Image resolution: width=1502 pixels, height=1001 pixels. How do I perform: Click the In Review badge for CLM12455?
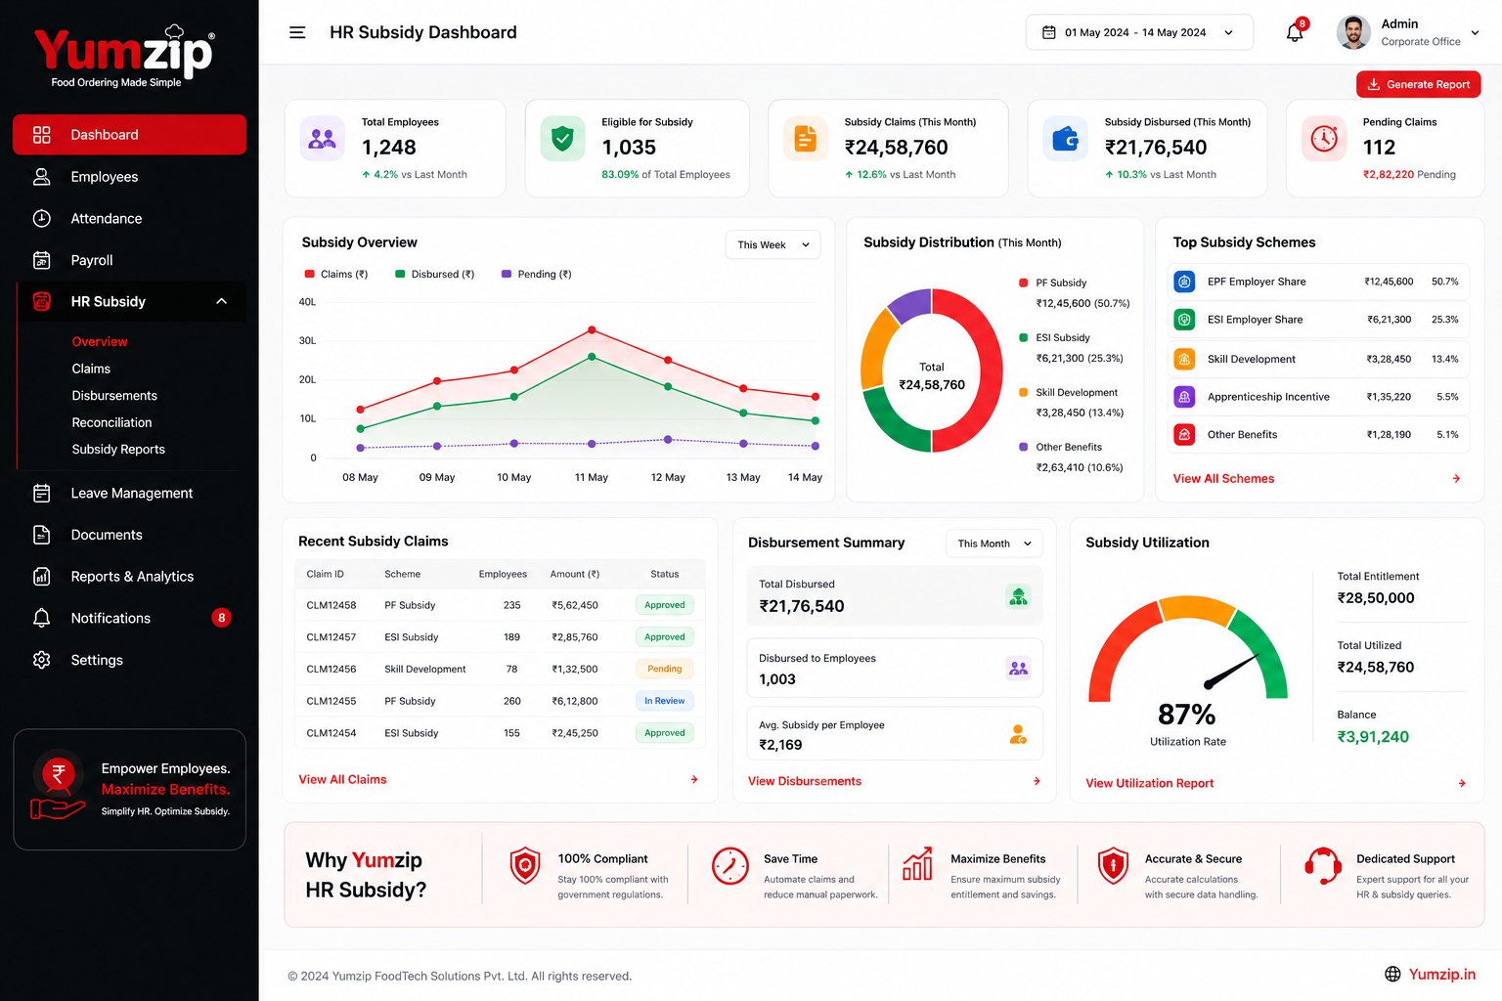click(x=664, y=701)
